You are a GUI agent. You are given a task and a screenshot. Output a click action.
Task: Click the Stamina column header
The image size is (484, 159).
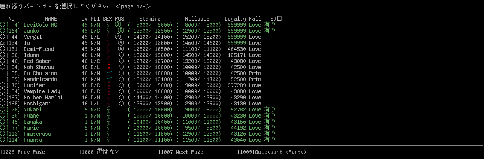click(150, 19)
